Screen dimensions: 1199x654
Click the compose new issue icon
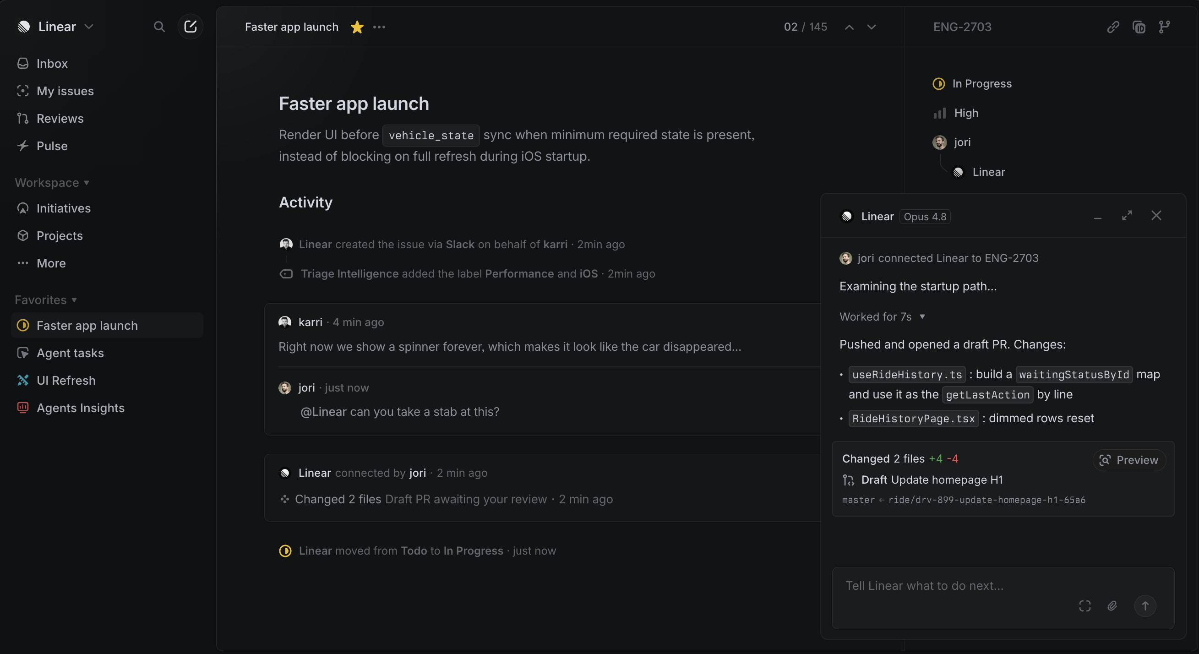tap(191, 27)
